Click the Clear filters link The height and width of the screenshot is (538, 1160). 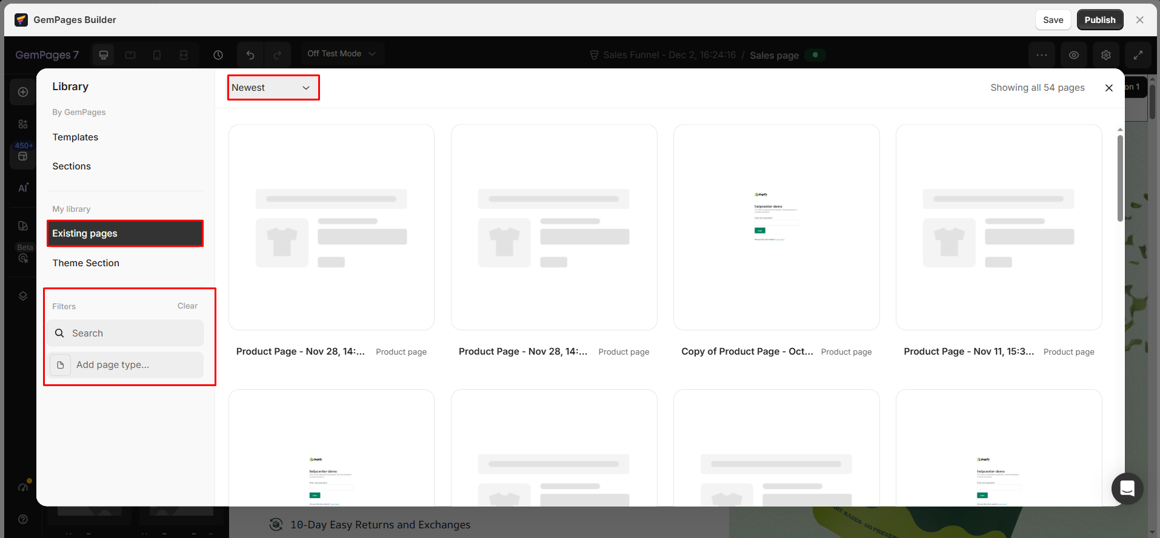187,306
